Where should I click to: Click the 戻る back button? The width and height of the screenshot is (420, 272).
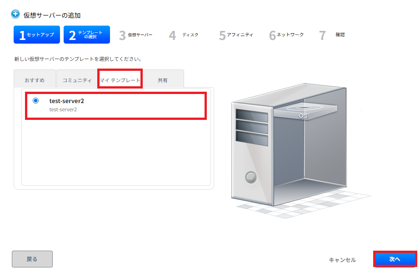click(32, 259)
